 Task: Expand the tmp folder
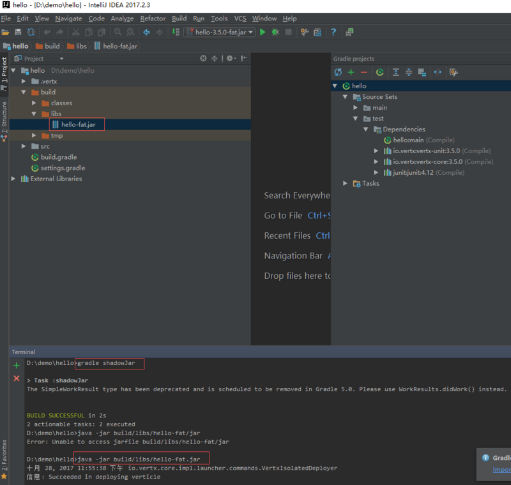(x=34, y=135)
